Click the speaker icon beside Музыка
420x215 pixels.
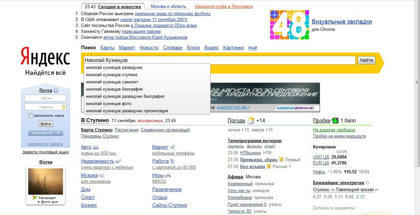(102, 175)
